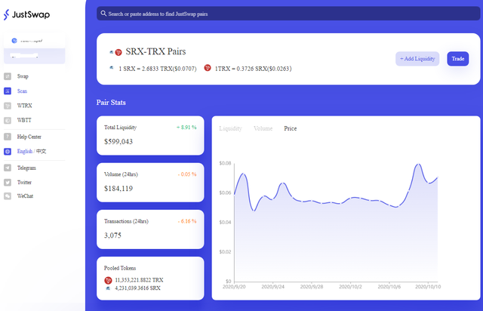This screenshot has height=311, width=483.
Task: Click the 2020/9/24 chart axis label
Action: pos(273,287)
